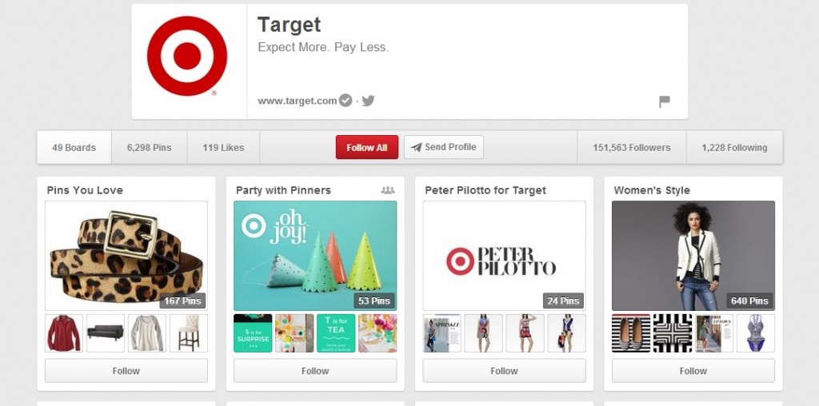819x406 pixels.
Task: Follow the Pins You Love board
Action: (x=126, y=371)
